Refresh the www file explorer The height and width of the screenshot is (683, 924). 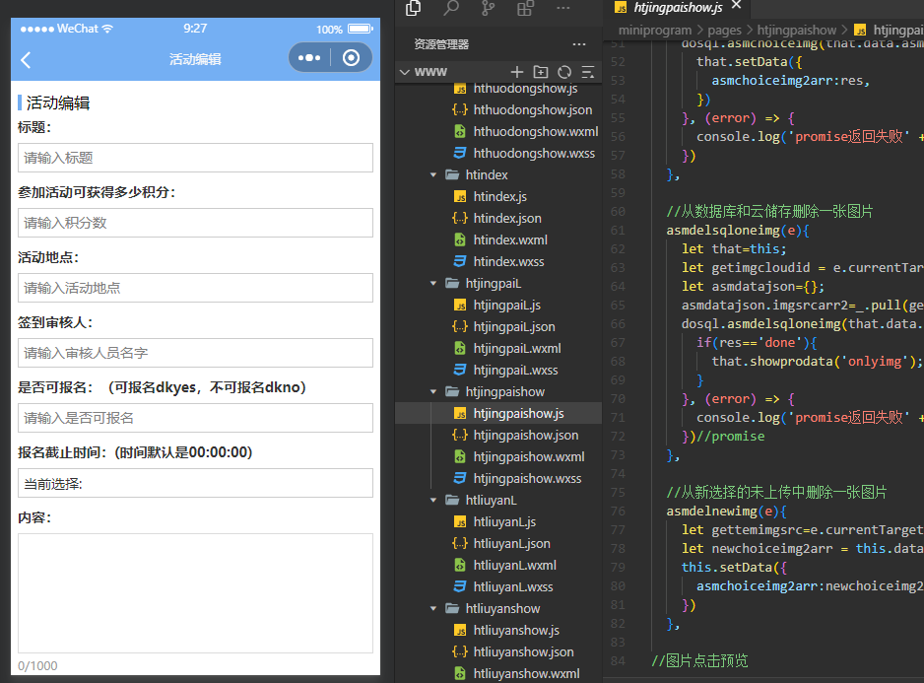[x=564, y=72]
